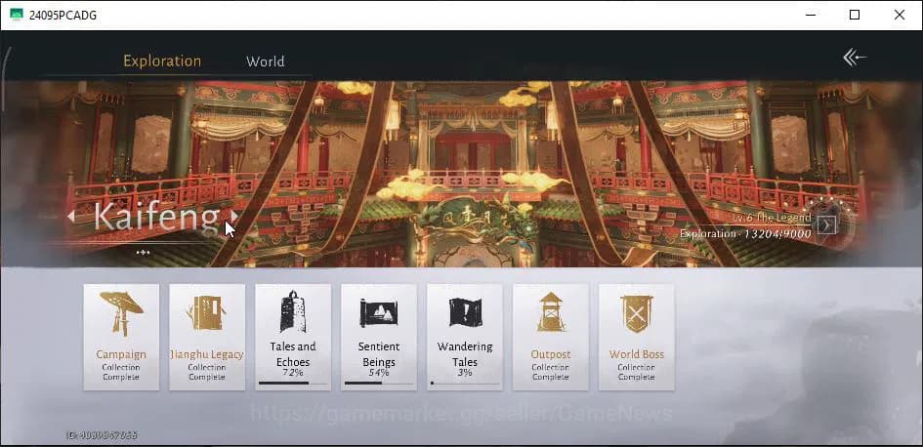Viewport: 923px width, 447px height.
Task: Switch to the World tab
Action: tap(266, 61)
